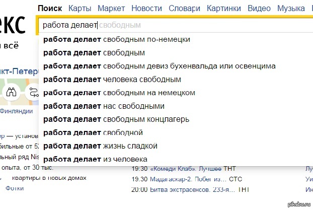Choose suggestion 'работа делает человека свободным'

[x=112, y=80]
